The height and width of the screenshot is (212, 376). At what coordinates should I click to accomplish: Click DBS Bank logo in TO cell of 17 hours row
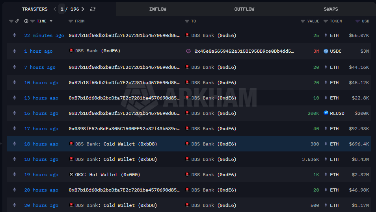(187, 128)
